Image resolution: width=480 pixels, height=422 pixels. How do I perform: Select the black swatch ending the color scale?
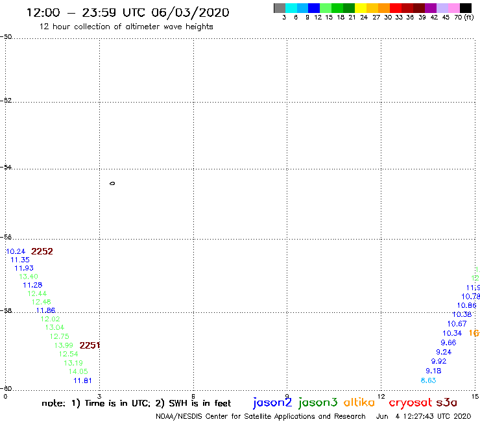click(x=465, y=8)
